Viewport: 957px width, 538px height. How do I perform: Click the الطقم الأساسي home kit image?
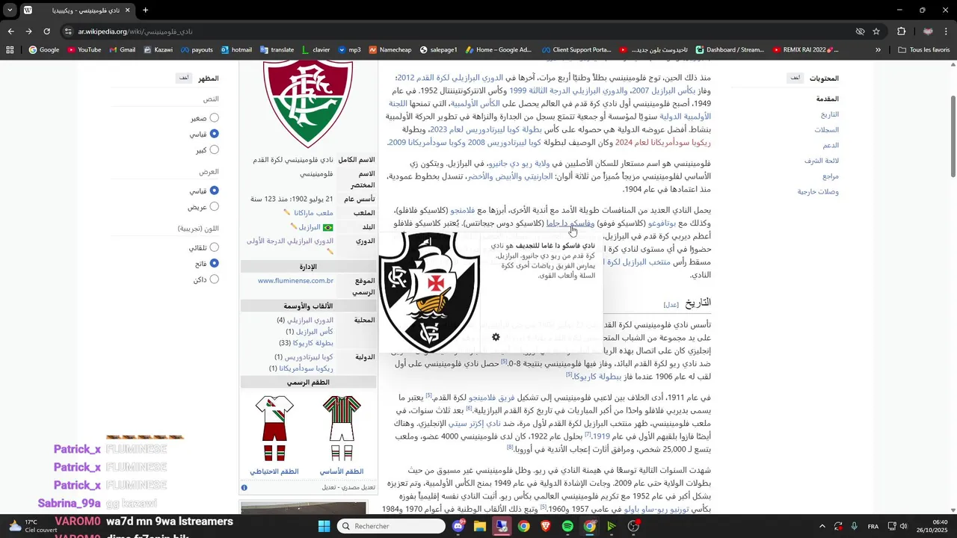tap(342, 428)
